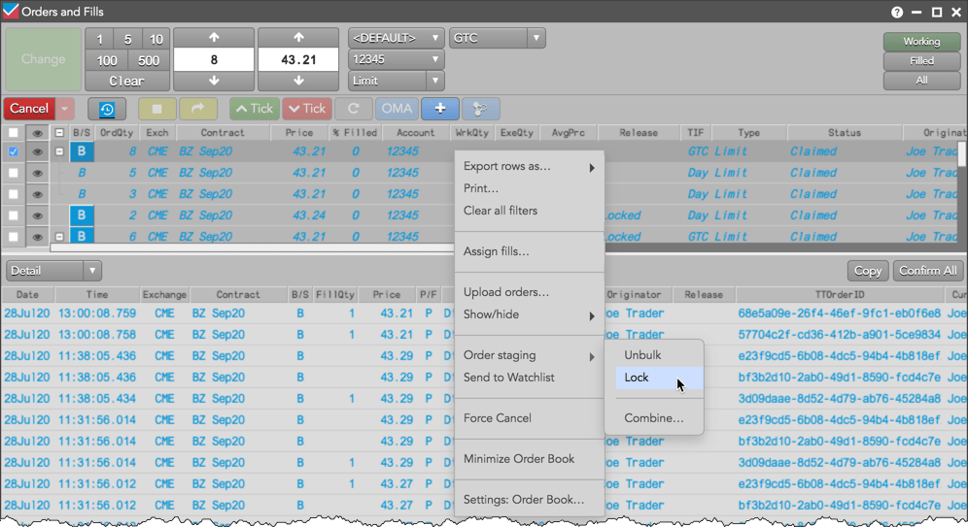This screenshot has height=527, width=968.
Task: Click the OMA toolbar button
Action: tap(397, 109)
